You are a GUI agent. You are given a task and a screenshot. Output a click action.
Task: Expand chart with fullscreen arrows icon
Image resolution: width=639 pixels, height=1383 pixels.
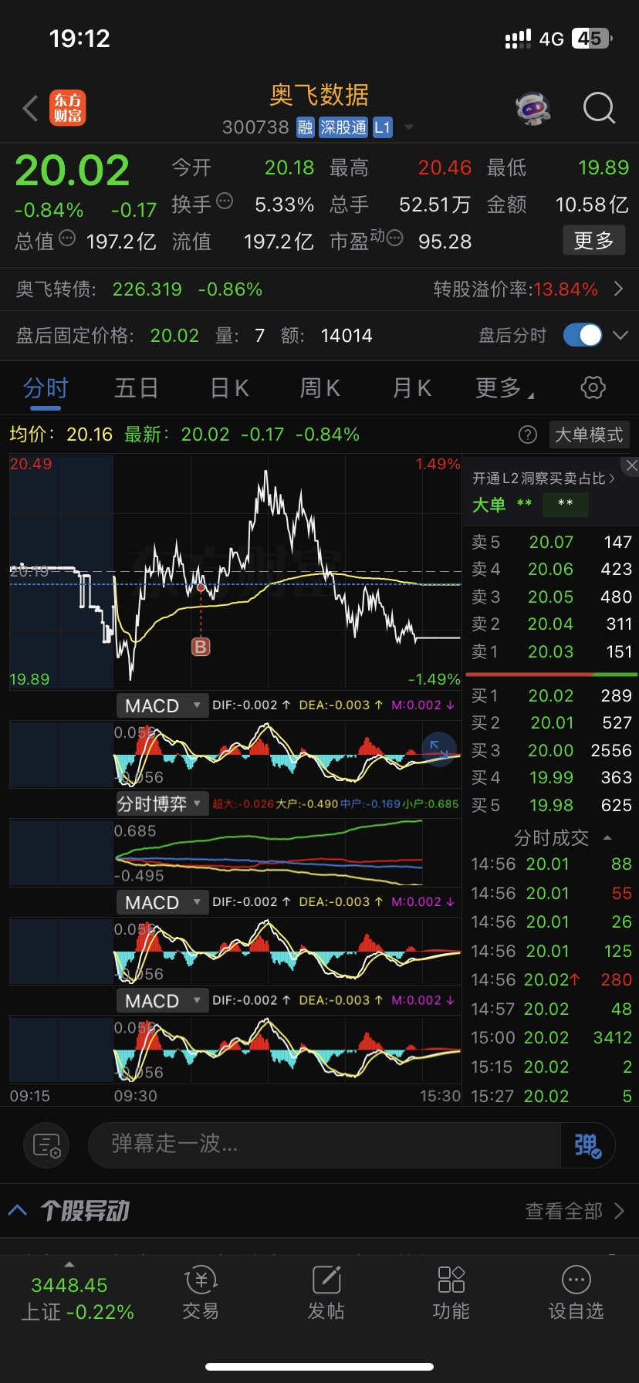coord(438,748)
